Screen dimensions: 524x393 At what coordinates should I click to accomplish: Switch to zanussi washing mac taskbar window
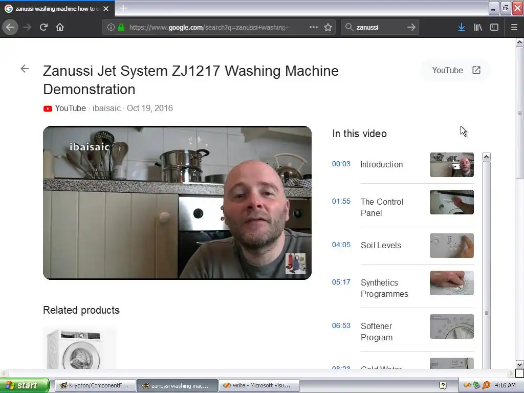[x=177, y=385]
